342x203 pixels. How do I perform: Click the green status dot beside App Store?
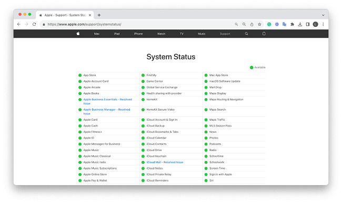click(80, 75)
